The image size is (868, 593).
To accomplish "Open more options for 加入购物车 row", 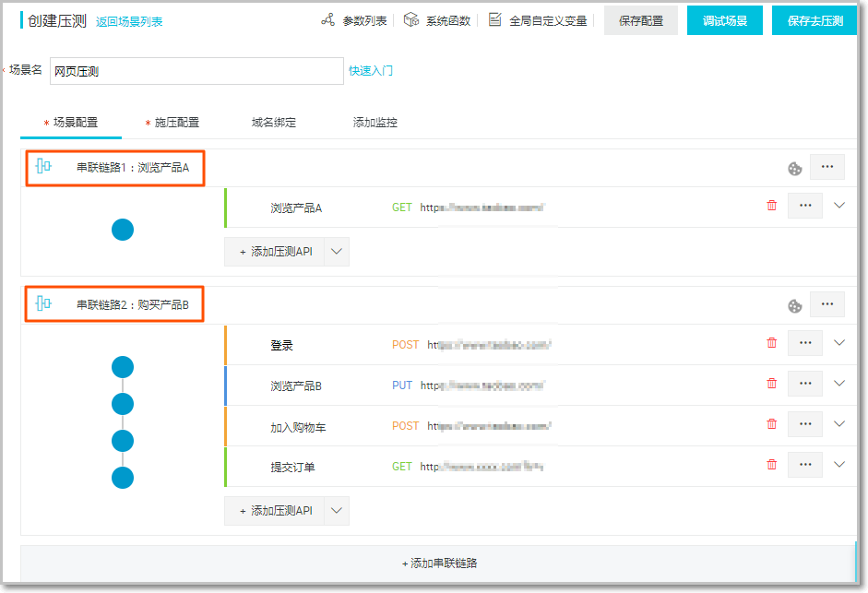I will [805, 423].
